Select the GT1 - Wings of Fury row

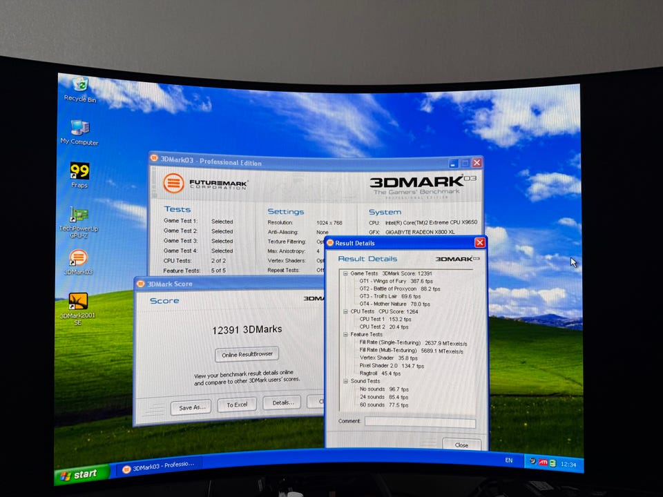396,281
